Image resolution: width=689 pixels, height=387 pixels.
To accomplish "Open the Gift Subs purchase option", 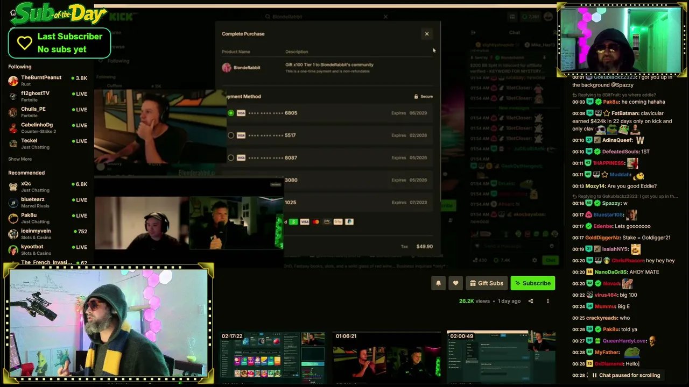I will point(486,283).
